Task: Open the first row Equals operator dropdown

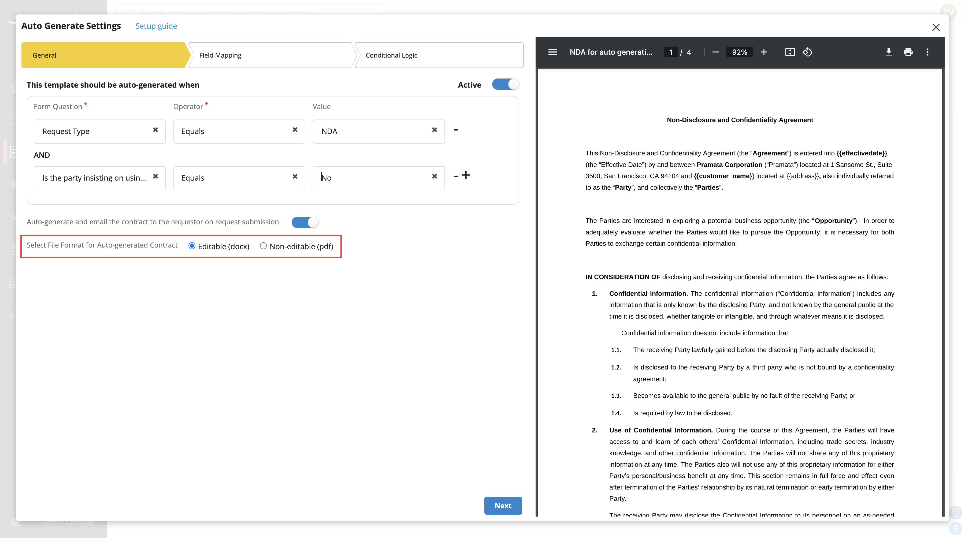Action: [239, 131]
